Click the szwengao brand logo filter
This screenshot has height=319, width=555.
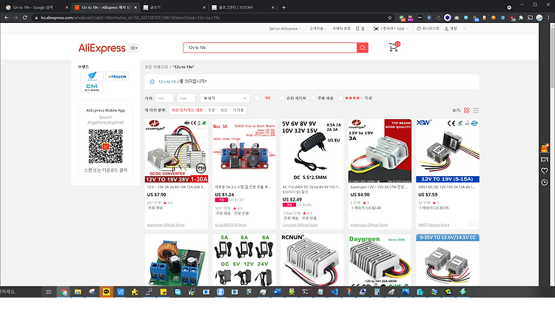click(92, 76)
